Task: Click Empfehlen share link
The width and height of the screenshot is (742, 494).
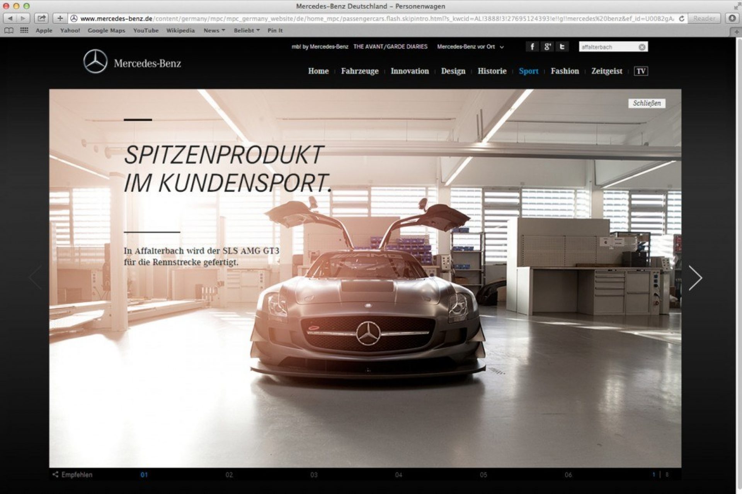Action: coord(73,475)
